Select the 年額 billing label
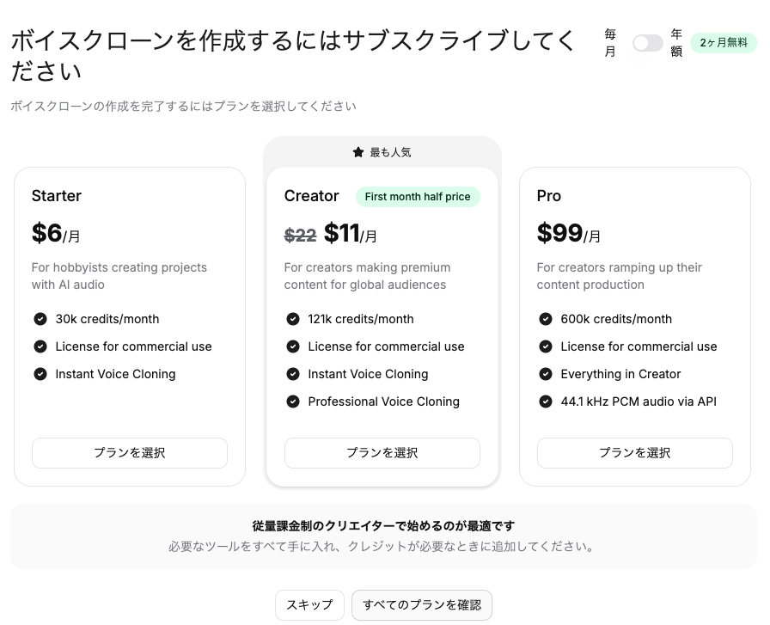This screenshot has width=770, height=625. 676,43
